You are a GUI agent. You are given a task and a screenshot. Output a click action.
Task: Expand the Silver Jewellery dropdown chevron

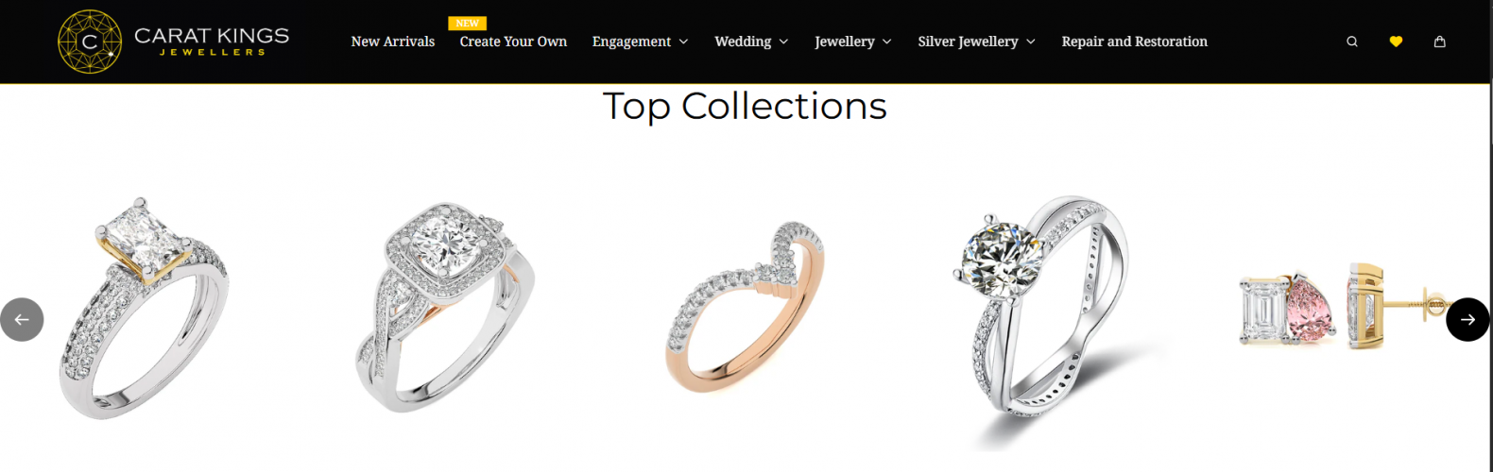click(x=1031, y=42)
